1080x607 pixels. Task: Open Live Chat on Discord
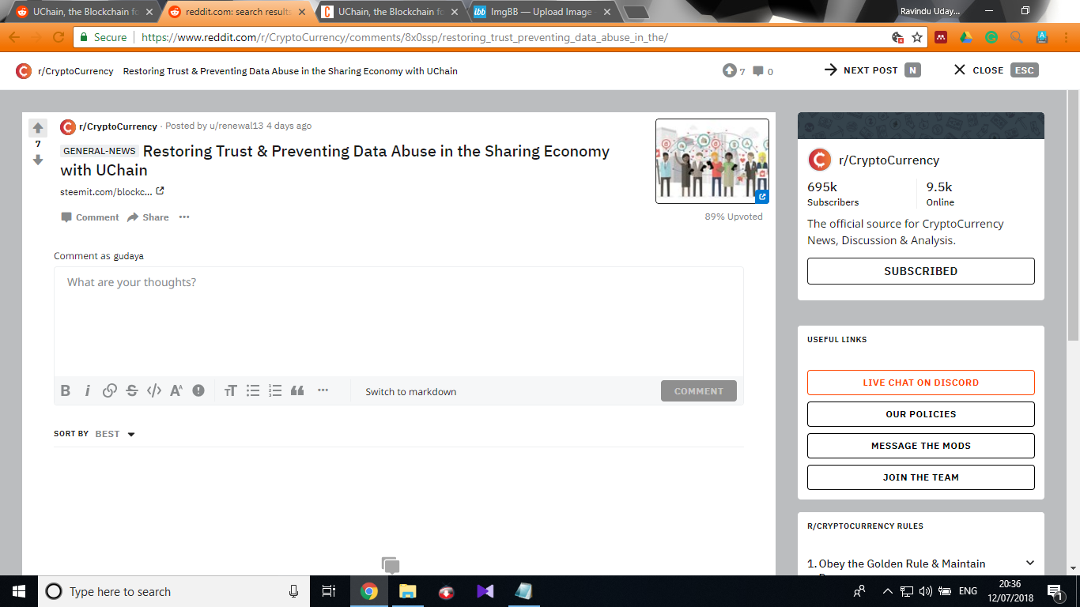point(920,383)
